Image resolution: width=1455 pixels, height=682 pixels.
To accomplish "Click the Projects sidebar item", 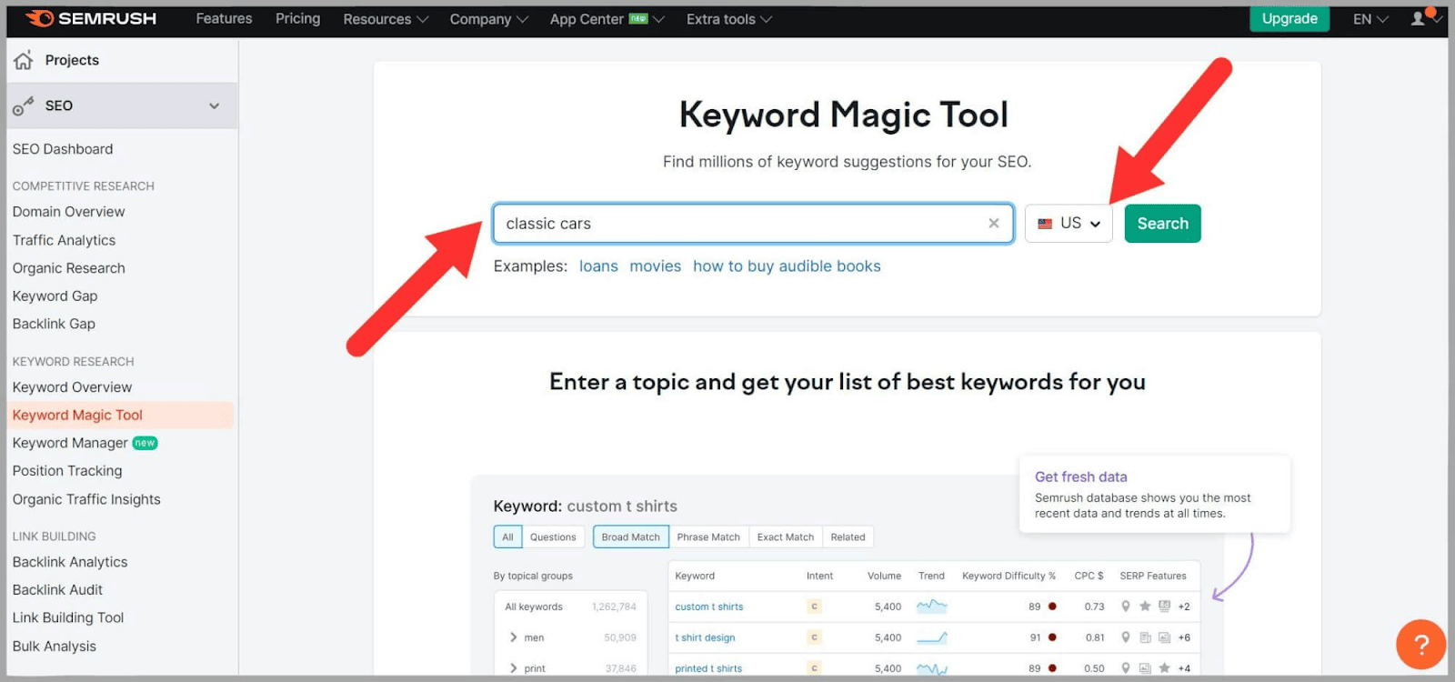I will [x=72, y=60].
